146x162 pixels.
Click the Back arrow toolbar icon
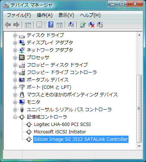click(x=8, y=25)
